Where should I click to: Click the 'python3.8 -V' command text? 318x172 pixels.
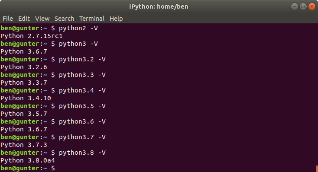pos(82,153)
